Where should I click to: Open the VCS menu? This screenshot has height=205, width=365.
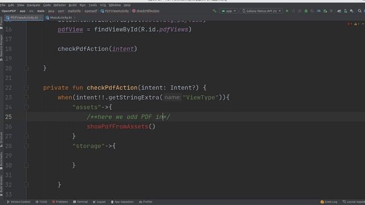103,5
